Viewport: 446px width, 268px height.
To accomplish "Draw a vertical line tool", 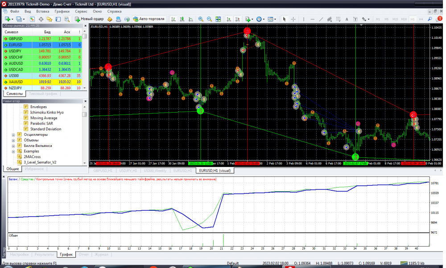I will 303,19.
